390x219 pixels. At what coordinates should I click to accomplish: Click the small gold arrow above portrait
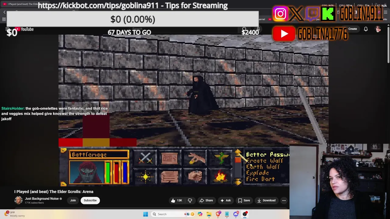[63, 151]
